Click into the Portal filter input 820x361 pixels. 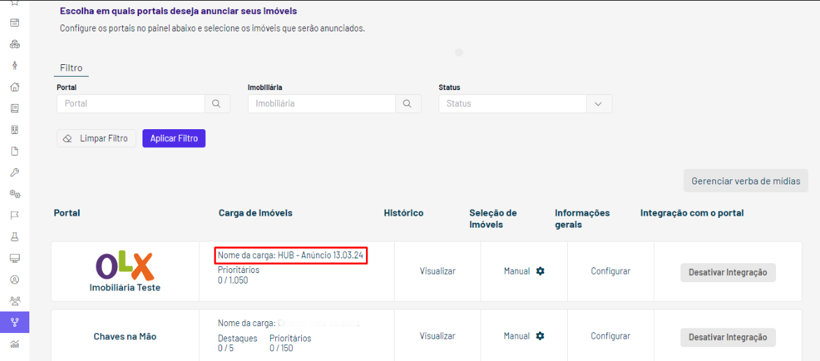click(x=131, y=103)
